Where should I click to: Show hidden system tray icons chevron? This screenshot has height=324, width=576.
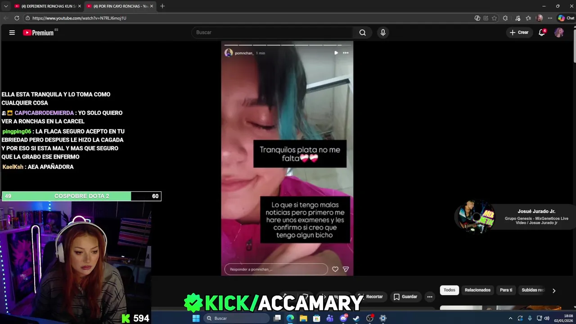click(510, 318)
